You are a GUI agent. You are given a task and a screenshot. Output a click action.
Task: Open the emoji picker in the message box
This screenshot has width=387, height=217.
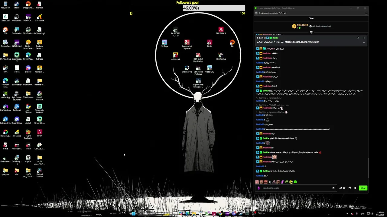click(333, 188)
